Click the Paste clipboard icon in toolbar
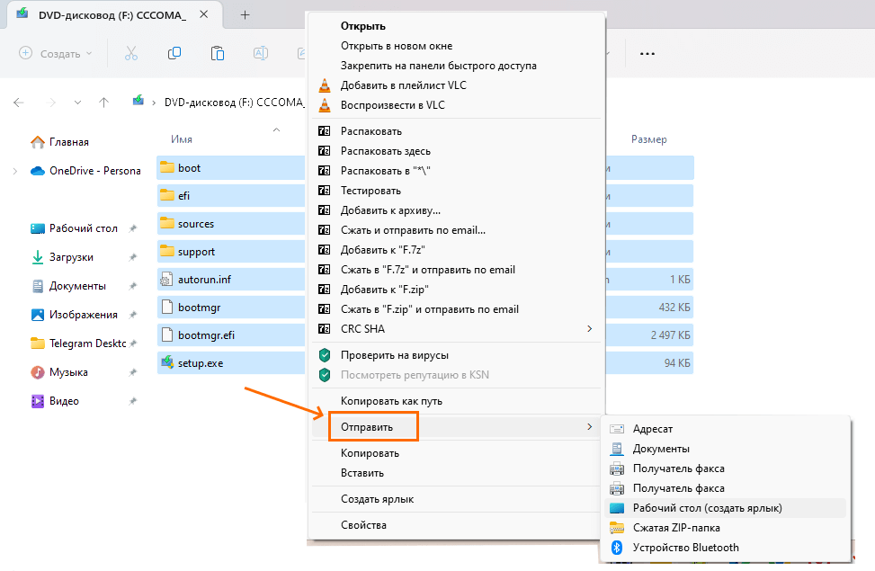Viewport: 875px width, 571px height. click(x=218, y=54)
